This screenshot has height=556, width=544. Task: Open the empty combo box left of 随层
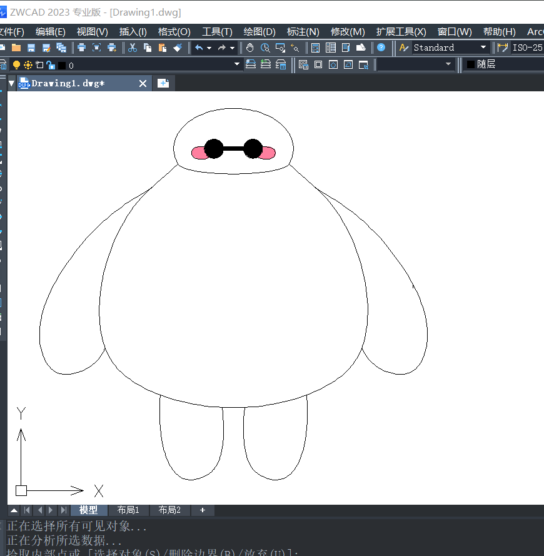point(416,64)
